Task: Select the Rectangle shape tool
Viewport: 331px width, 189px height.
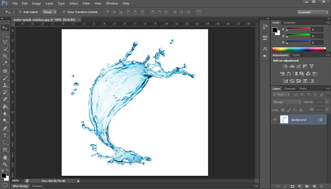Action: [x=5, y=150]
